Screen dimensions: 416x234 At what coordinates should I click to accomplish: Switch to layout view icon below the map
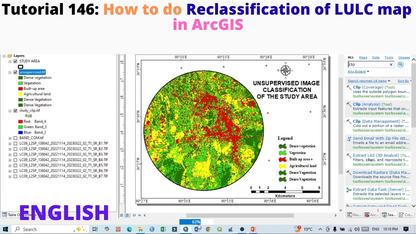tap(127, 215)
